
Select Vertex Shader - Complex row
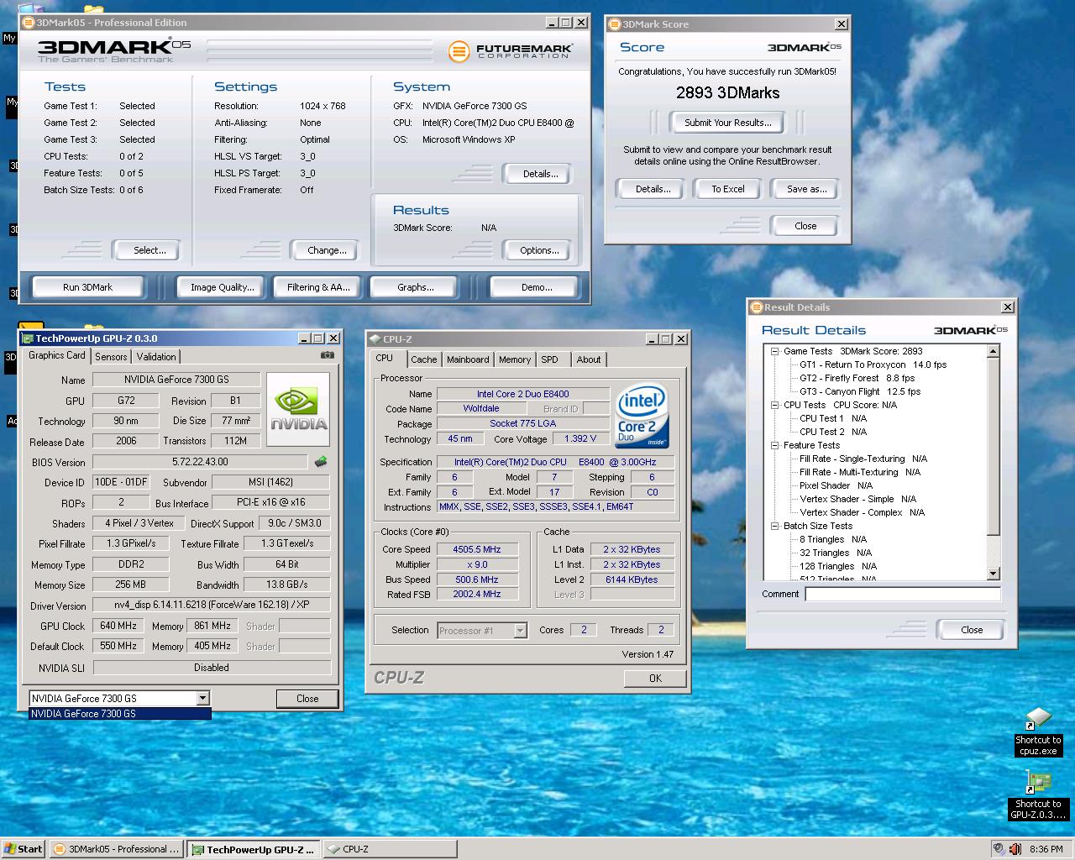point(862,512)
